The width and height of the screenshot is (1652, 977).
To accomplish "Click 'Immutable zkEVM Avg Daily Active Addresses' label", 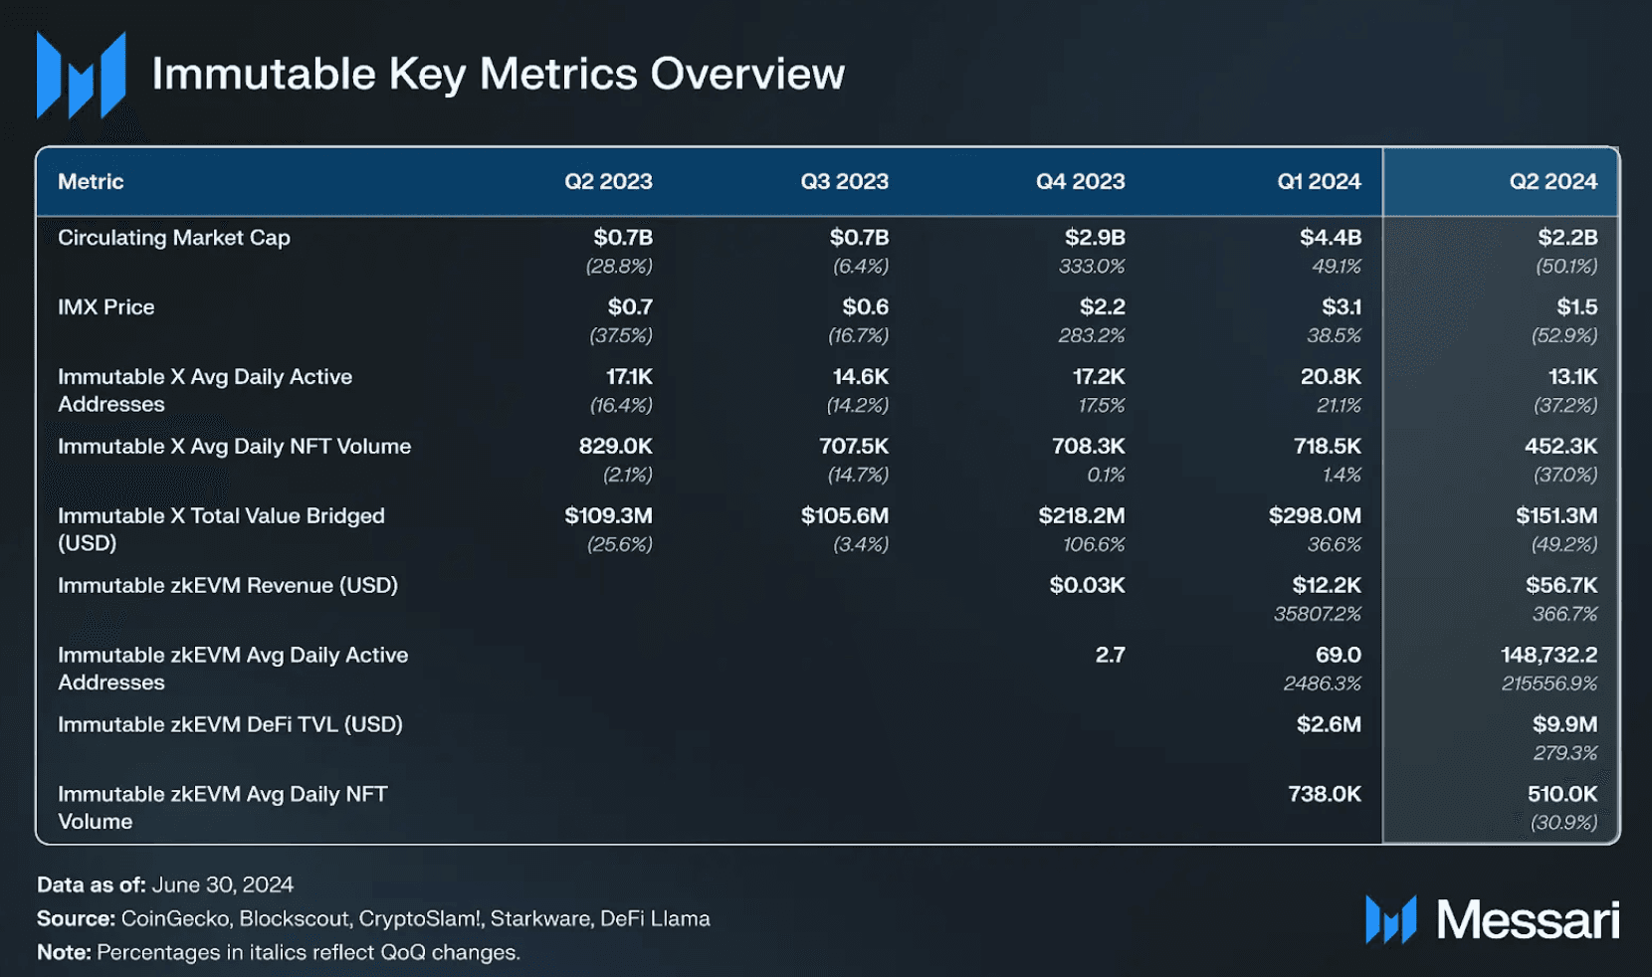I will pos(233,669).
